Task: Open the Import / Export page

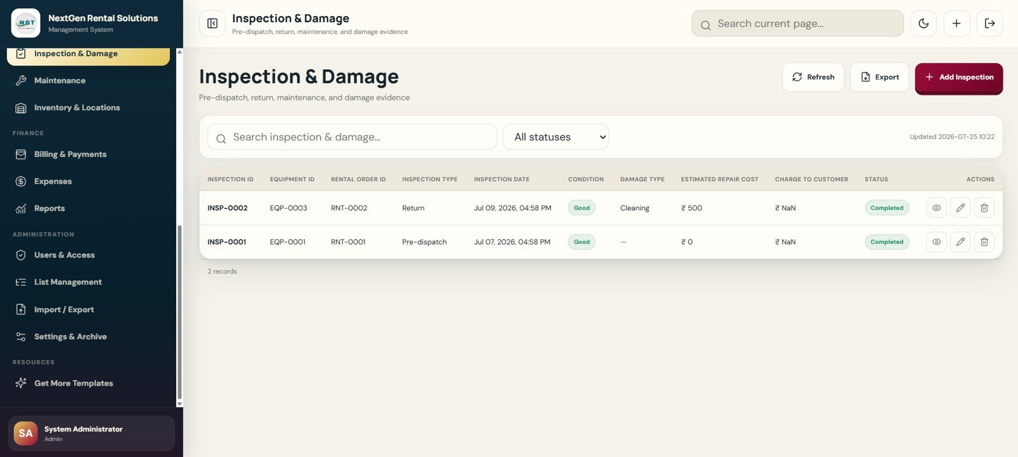Action: pyautogui.click(x=88, y=310)
